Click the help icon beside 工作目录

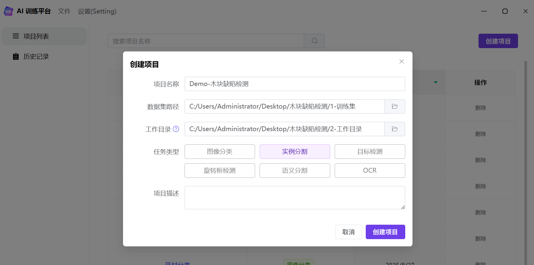tap(176, 129)
